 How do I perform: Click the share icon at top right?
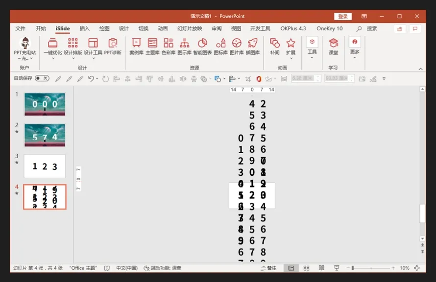point(400,28)
